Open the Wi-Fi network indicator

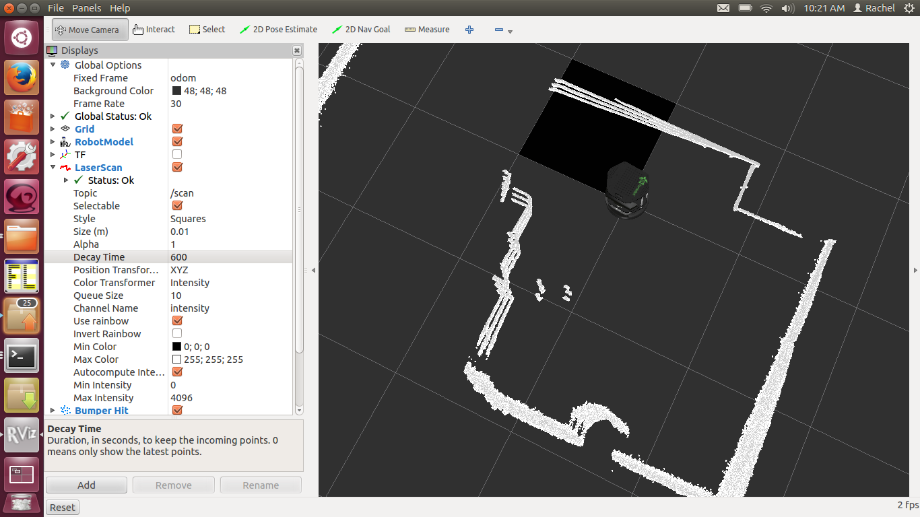pyautogui.click(x=766, y=8)
